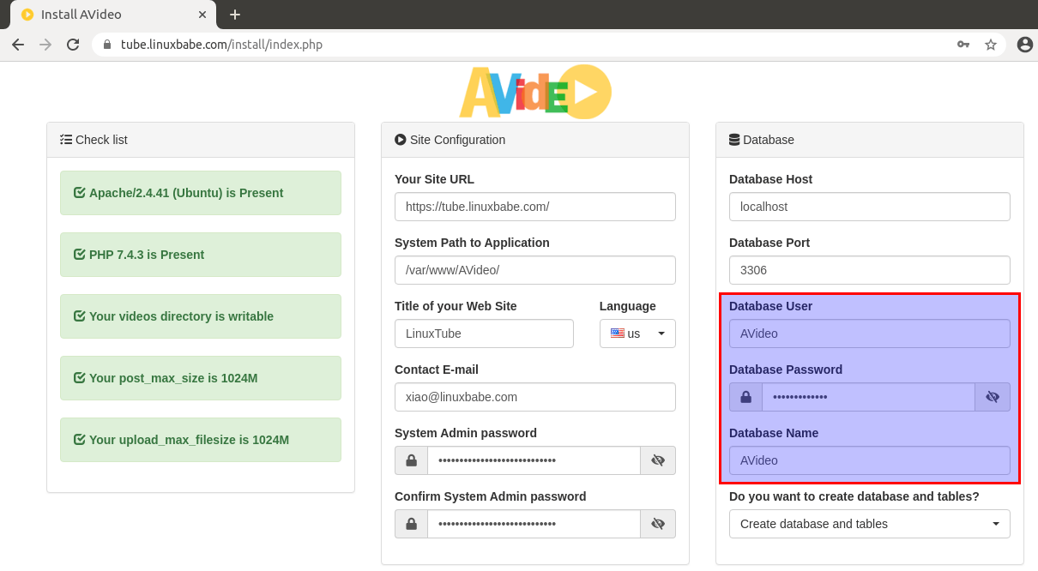Click into the Database Host field
This screenshot has width=1038, height=571.
point(869,207)
